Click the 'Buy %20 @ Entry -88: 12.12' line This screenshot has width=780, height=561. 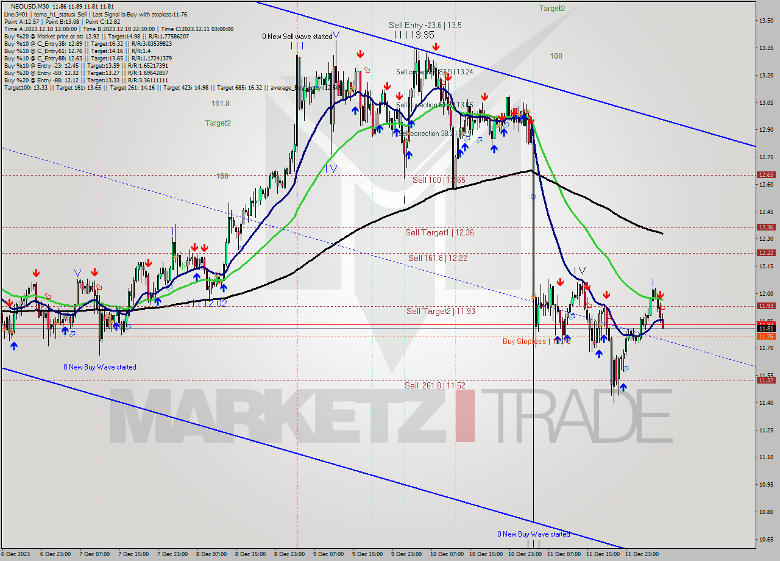86,80
